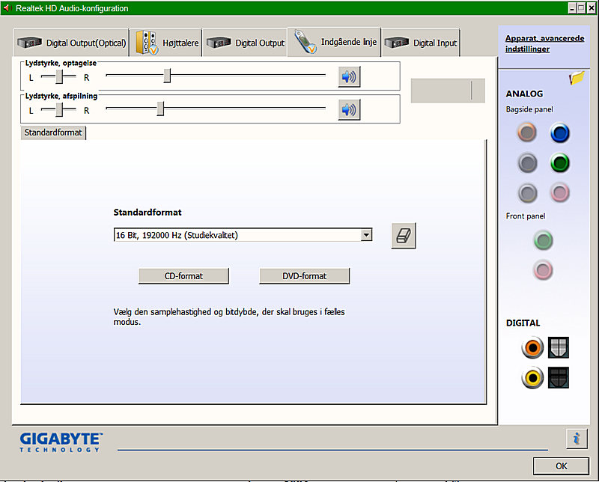Click the playback L/R balance slider
Viewport: 599px width, 482px height.
59,109
